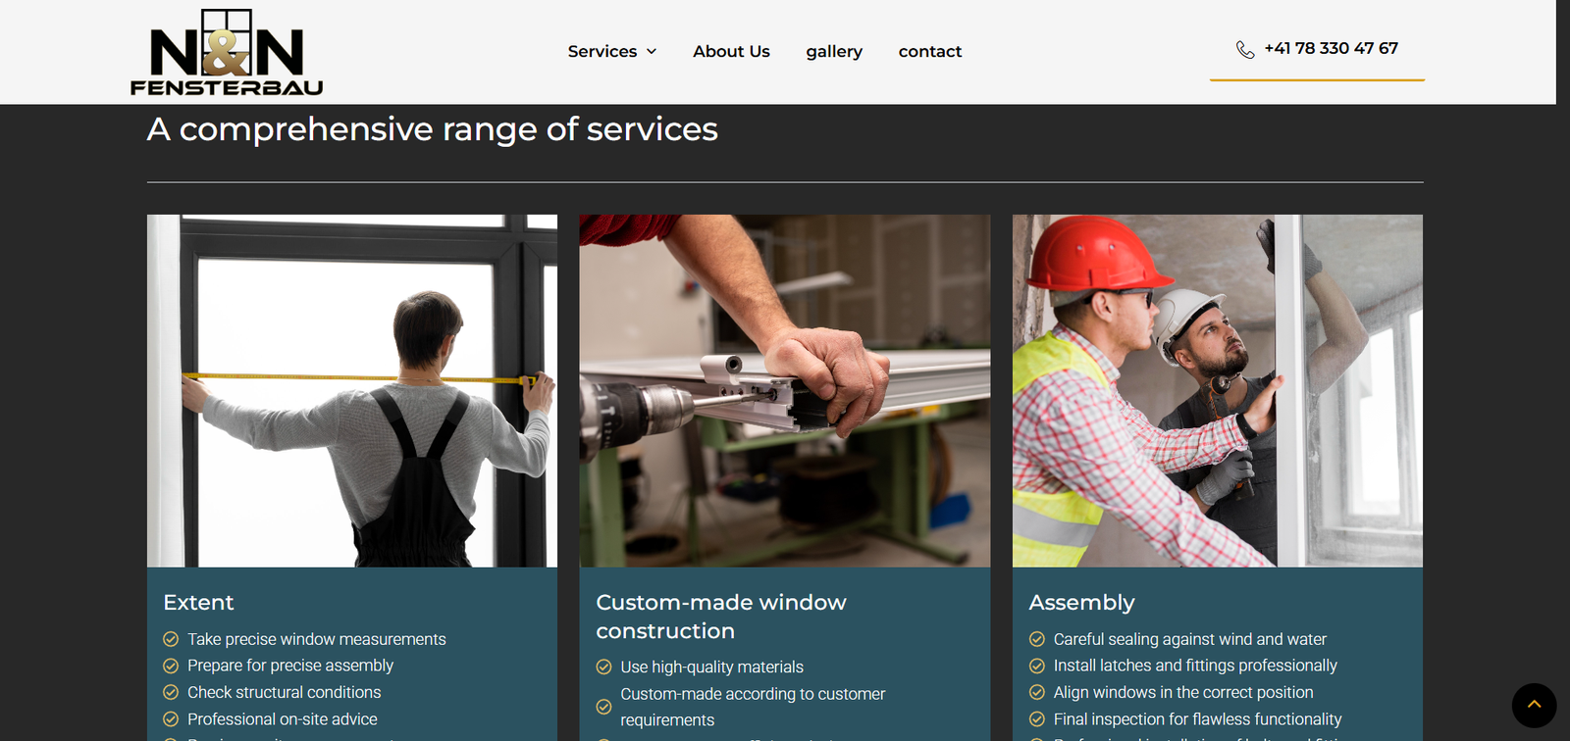Click the scroll-to-top arrow button
Viewport: 1570px width, 741px height.
[x=1534, y=705]
